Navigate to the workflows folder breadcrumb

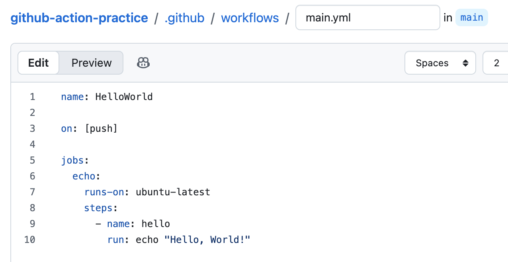tap(250, 18)
